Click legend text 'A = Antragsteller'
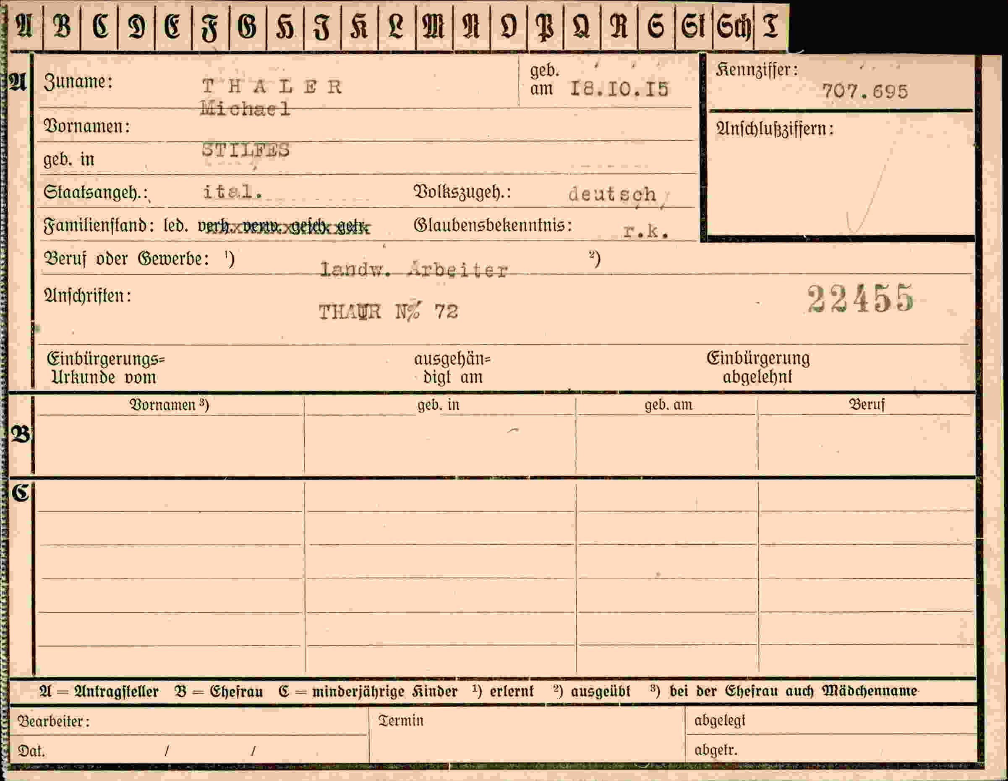 99,692
